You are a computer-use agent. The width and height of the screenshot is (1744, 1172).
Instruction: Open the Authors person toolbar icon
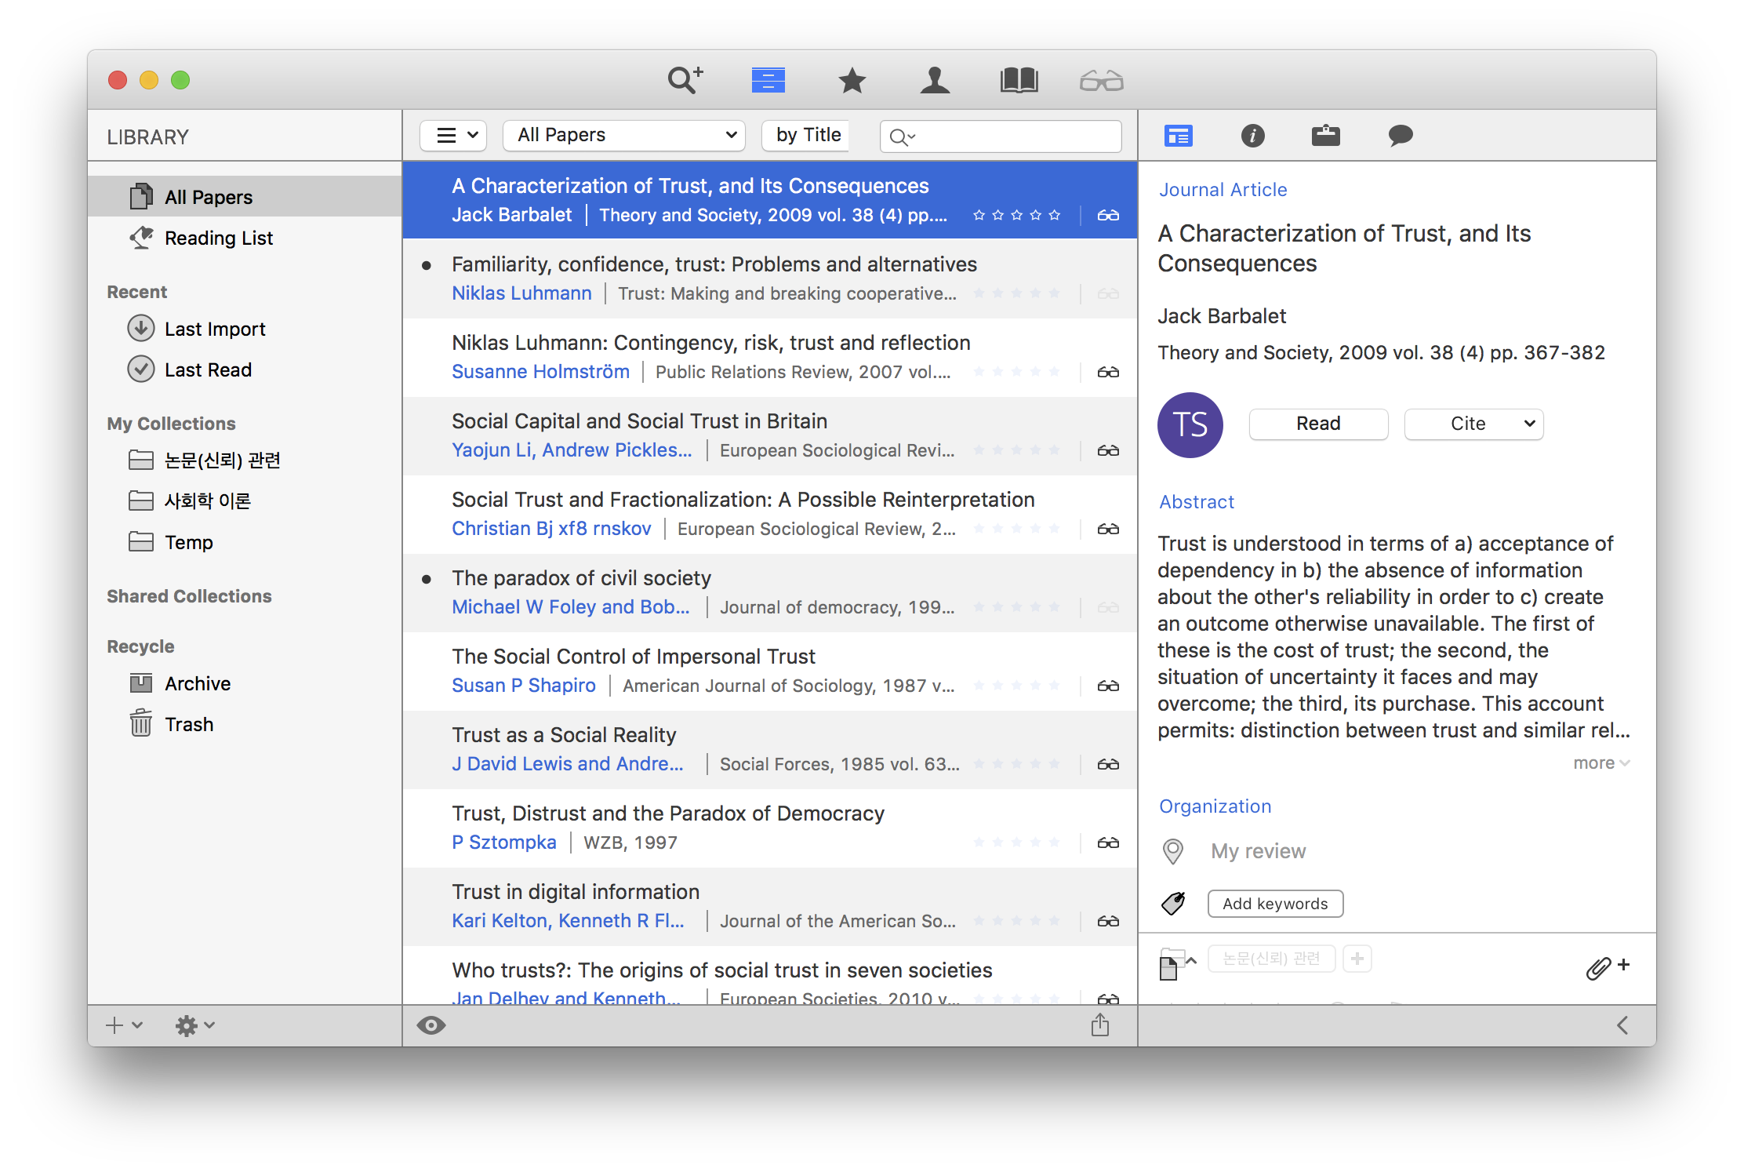[935, 80]
